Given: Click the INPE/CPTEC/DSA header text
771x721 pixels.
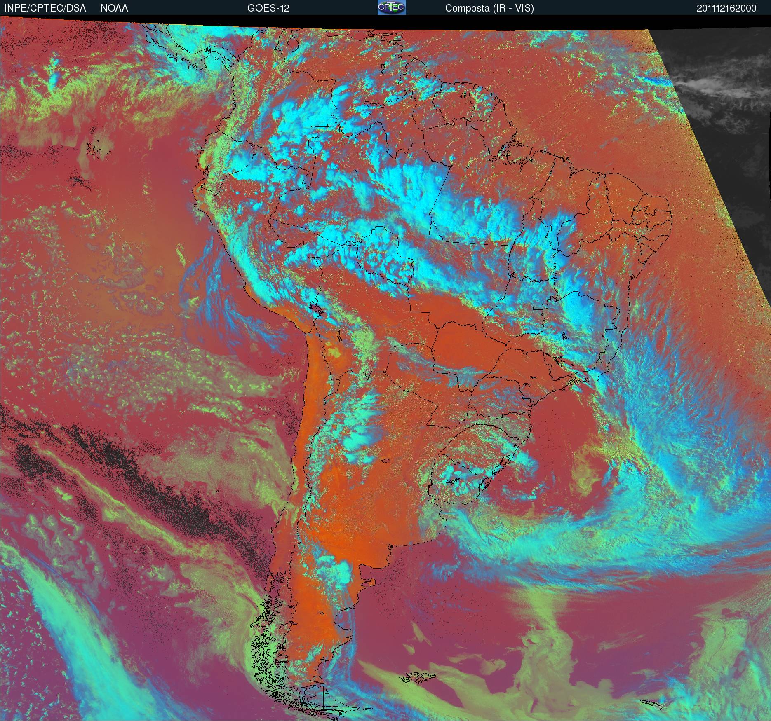Looking at the screenshot, I should 45,8.
